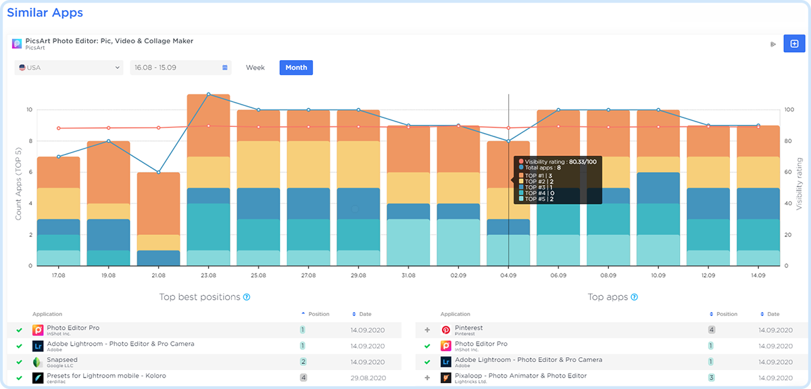Open the USA country dropdown
The width and height of the screenshot is (811, 389).
point(69,68)
